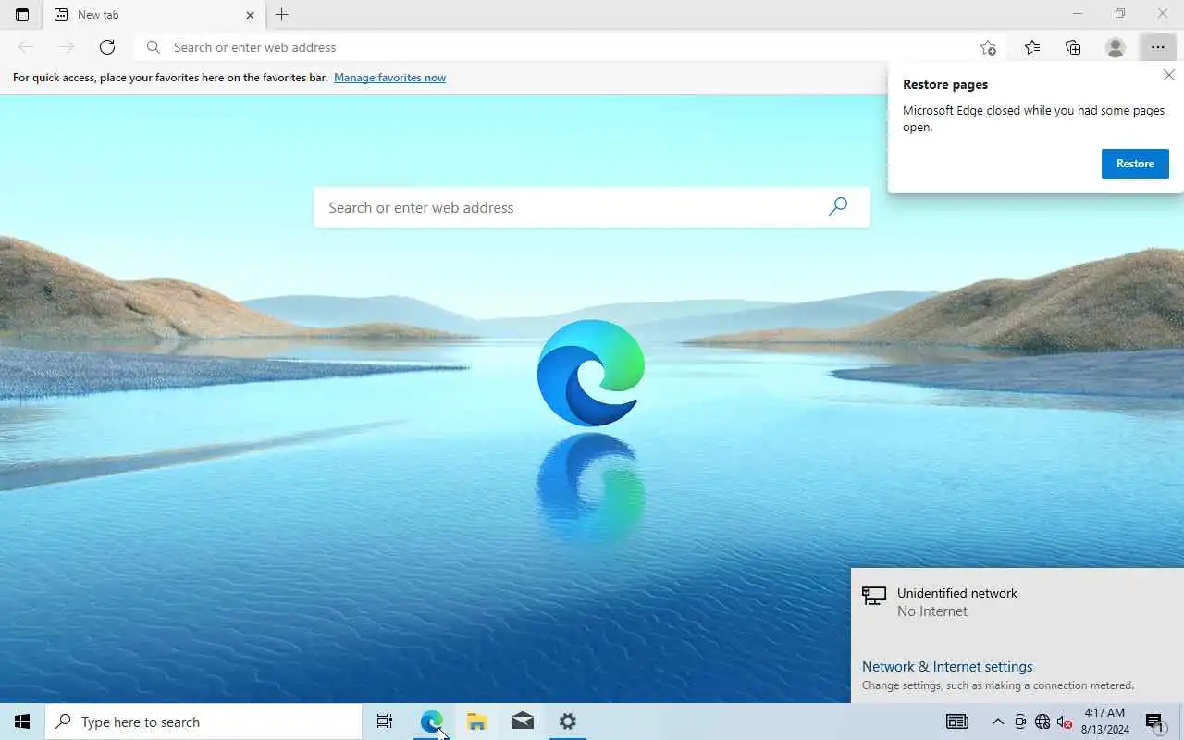Click the page's center search box
Viewport: 1184px width, 740px height.
592,207
